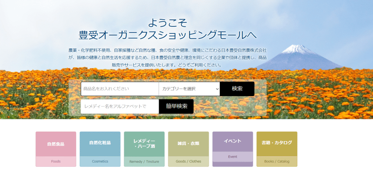Click the Goods / Clothes label

[x=188, y=162]
